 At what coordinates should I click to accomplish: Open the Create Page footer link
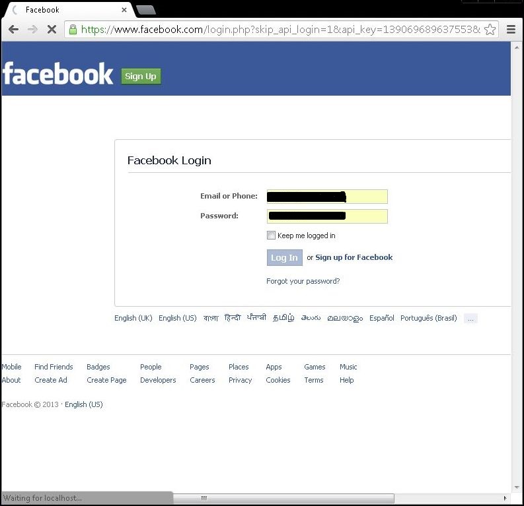coord(106,380)
